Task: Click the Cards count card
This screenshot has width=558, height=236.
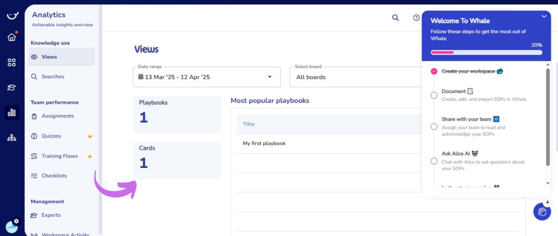Action: [x=177, y=160]
